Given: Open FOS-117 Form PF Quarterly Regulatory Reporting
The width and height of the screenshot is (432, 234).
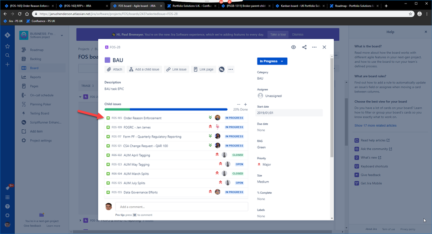Looking at the screenshot, I should 176,137.
